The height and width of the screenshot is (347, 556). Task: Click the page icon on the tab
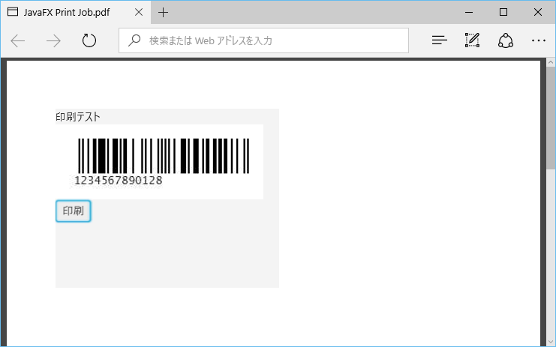pyautogui.click(x=13, y=12)
